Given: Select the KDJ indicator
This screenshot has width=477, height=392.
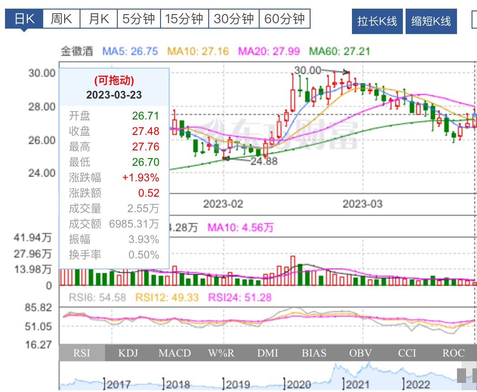Looking at the screenshot, I should [x=128, y=353].
